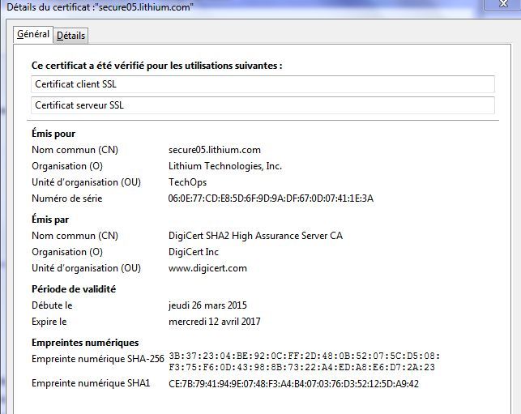The image size is (521, 414).
Task: Click the SHA-256 fingerprint starting 3B:37:23
Action: click(x=305, y=361)
